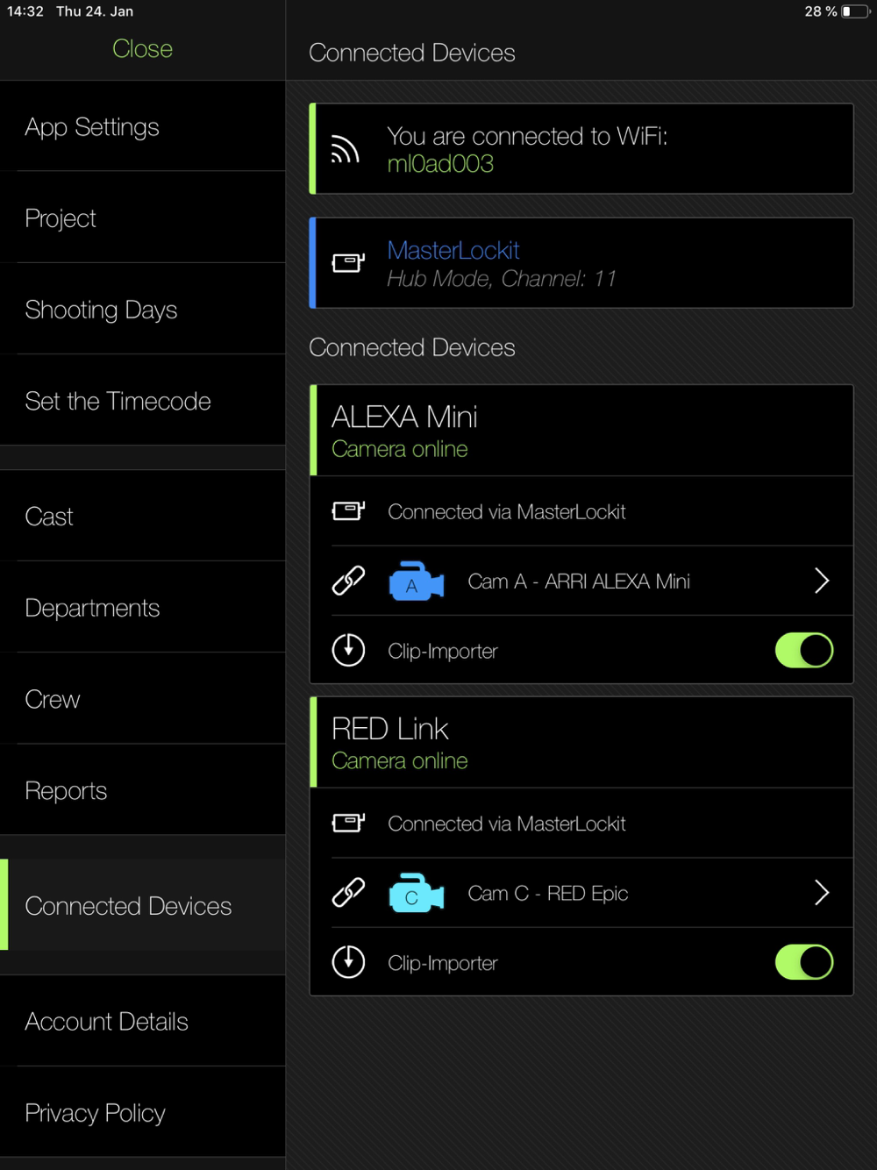
Task: Tap the WiFi signal icon
Action: [346, 150]
